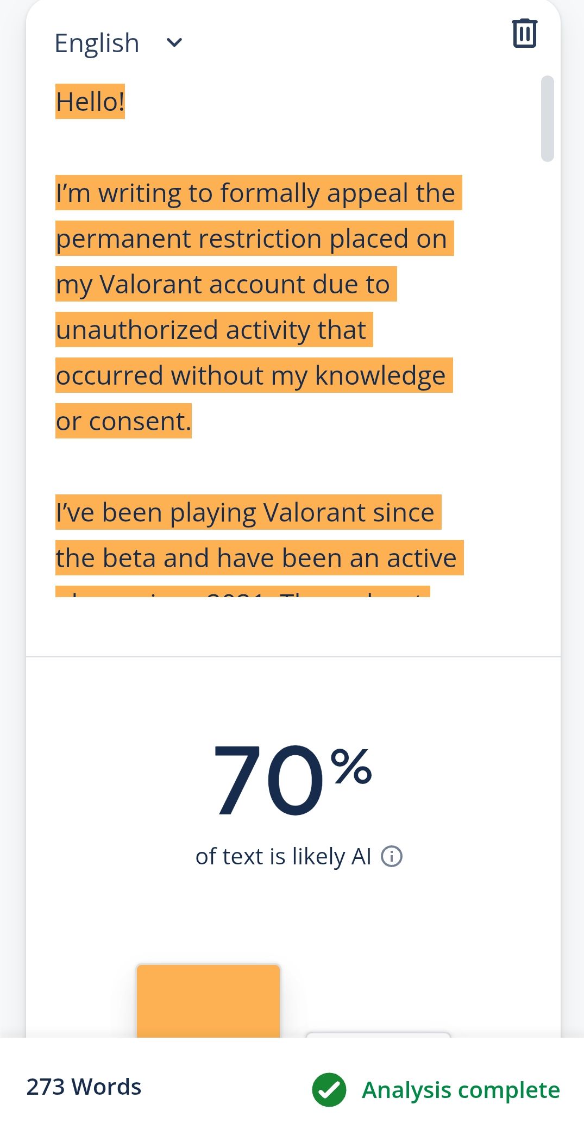Viewport: 584px width, 1142px height.
Task: Click the highlighted 'or consent.' text
Action: point(124,421)
